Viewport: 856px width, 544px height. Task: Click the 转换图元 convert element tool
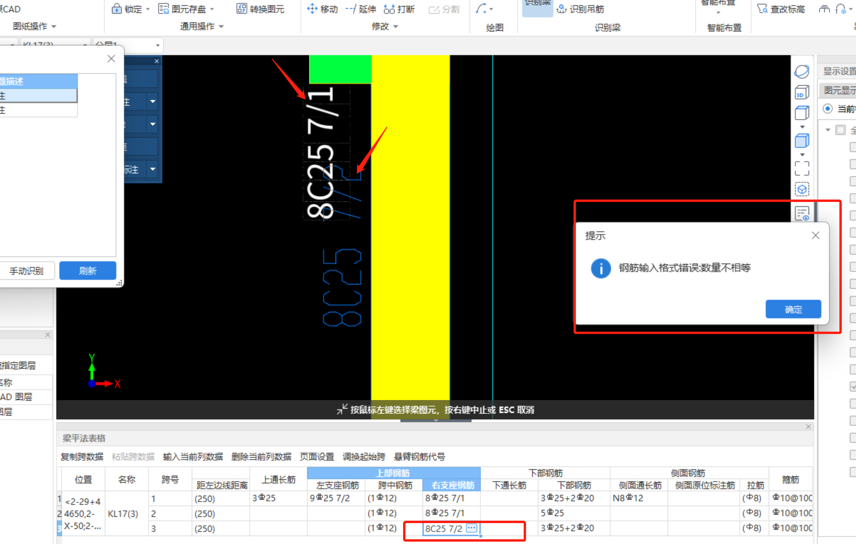pyautogui.click(x=261, y=9)
